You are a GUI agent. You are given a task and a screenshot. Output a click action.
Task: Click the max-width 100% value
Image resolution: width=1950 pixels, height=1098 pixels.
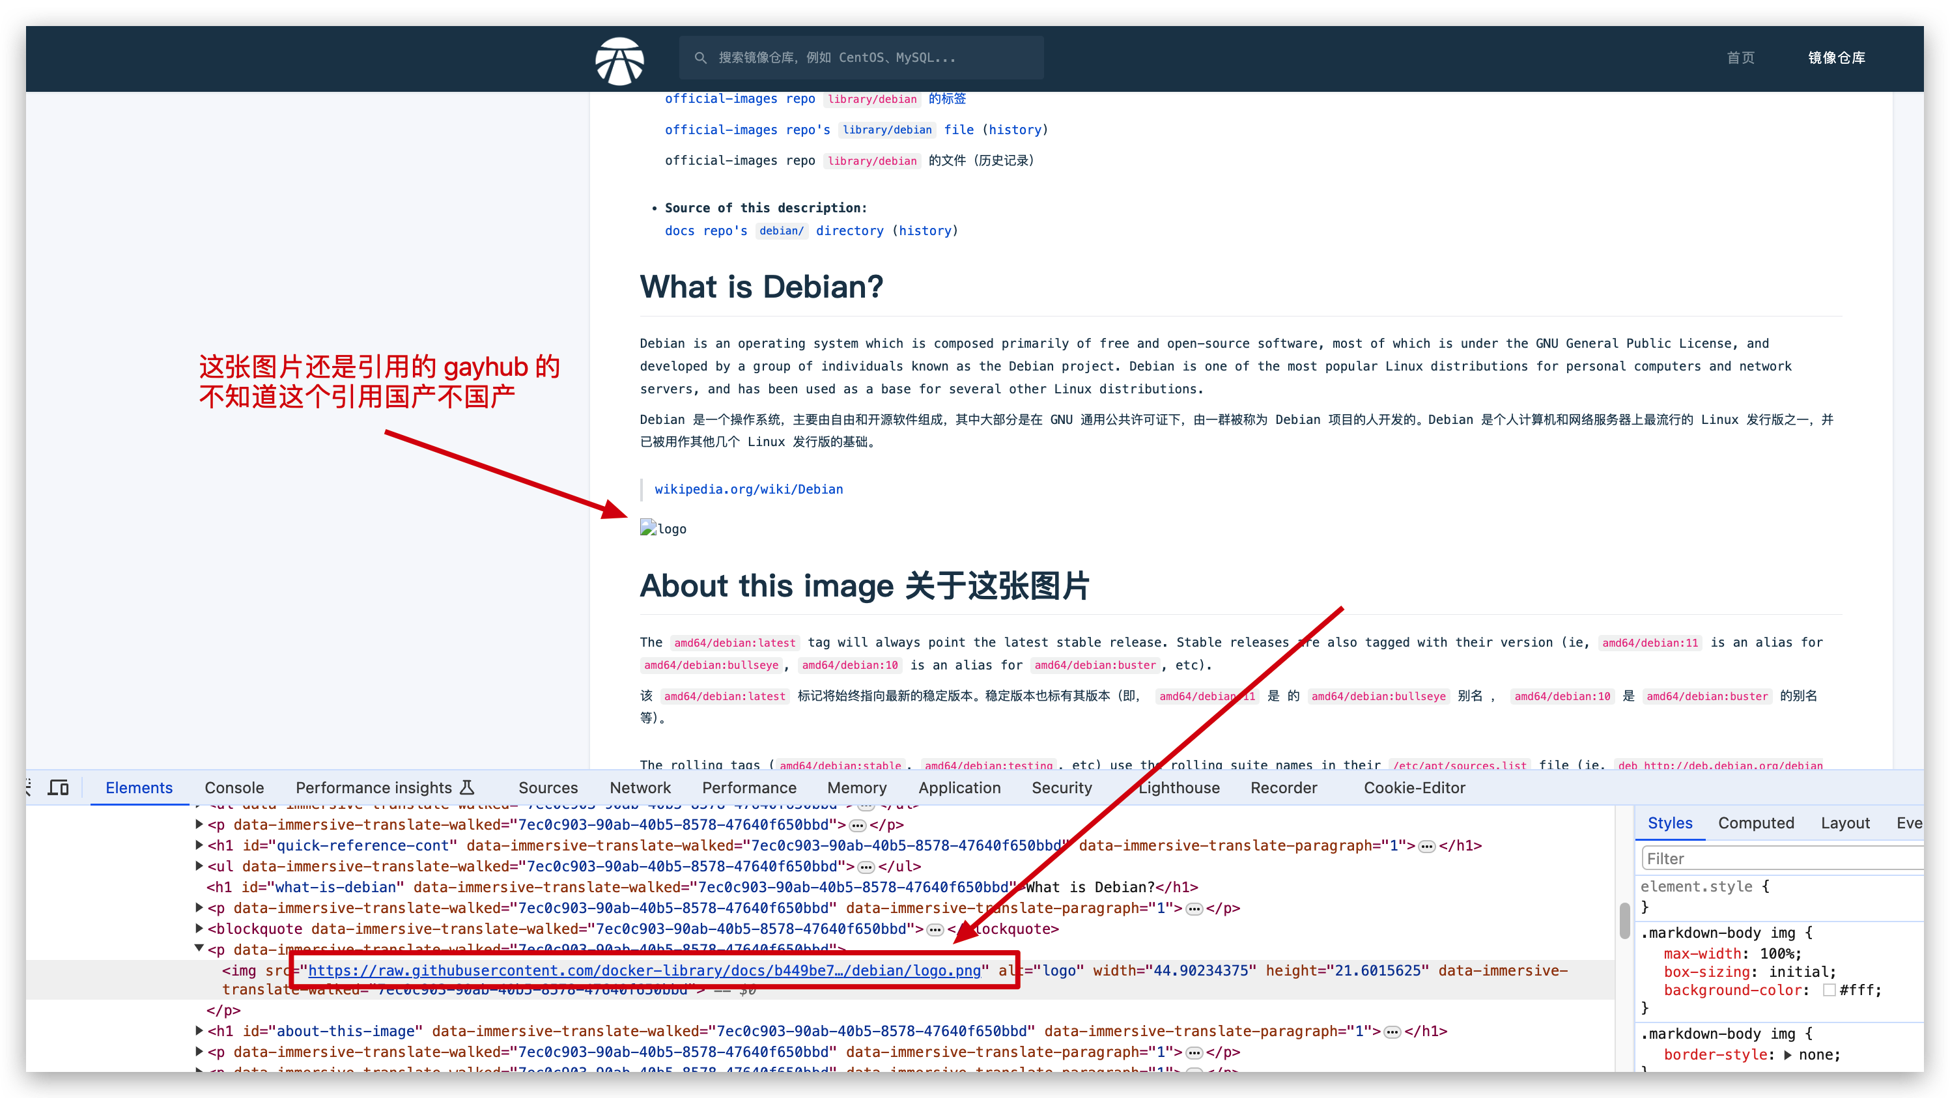[1779, 953]
